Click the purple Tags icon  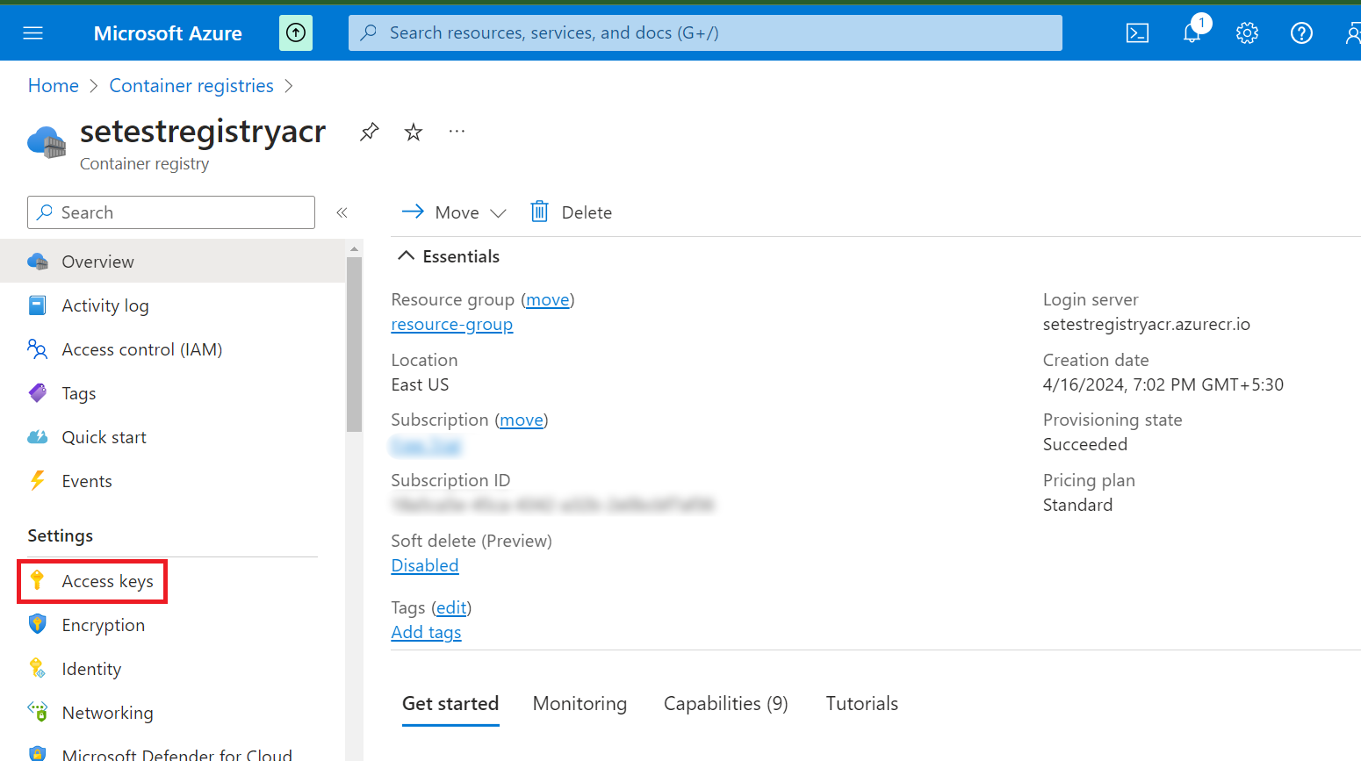pyautogui.click(x=38, y=393)
